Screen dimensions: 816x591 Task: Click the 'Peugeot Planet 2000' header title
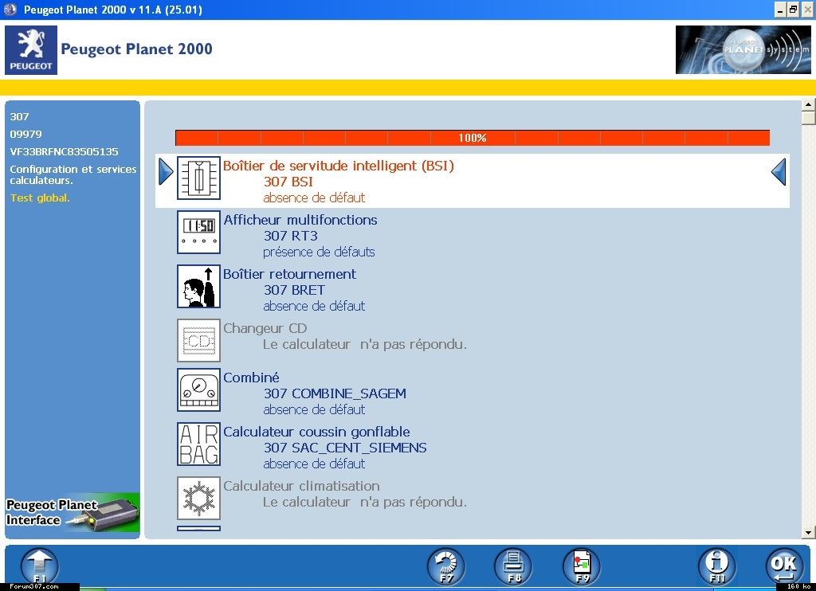tap(136, 49)
